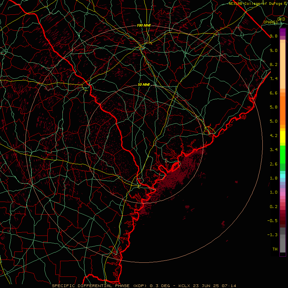The height and width of the screenshot is (288, 288).
Task: Click the '2.6' color scale value
Action: tap(274, 164)
